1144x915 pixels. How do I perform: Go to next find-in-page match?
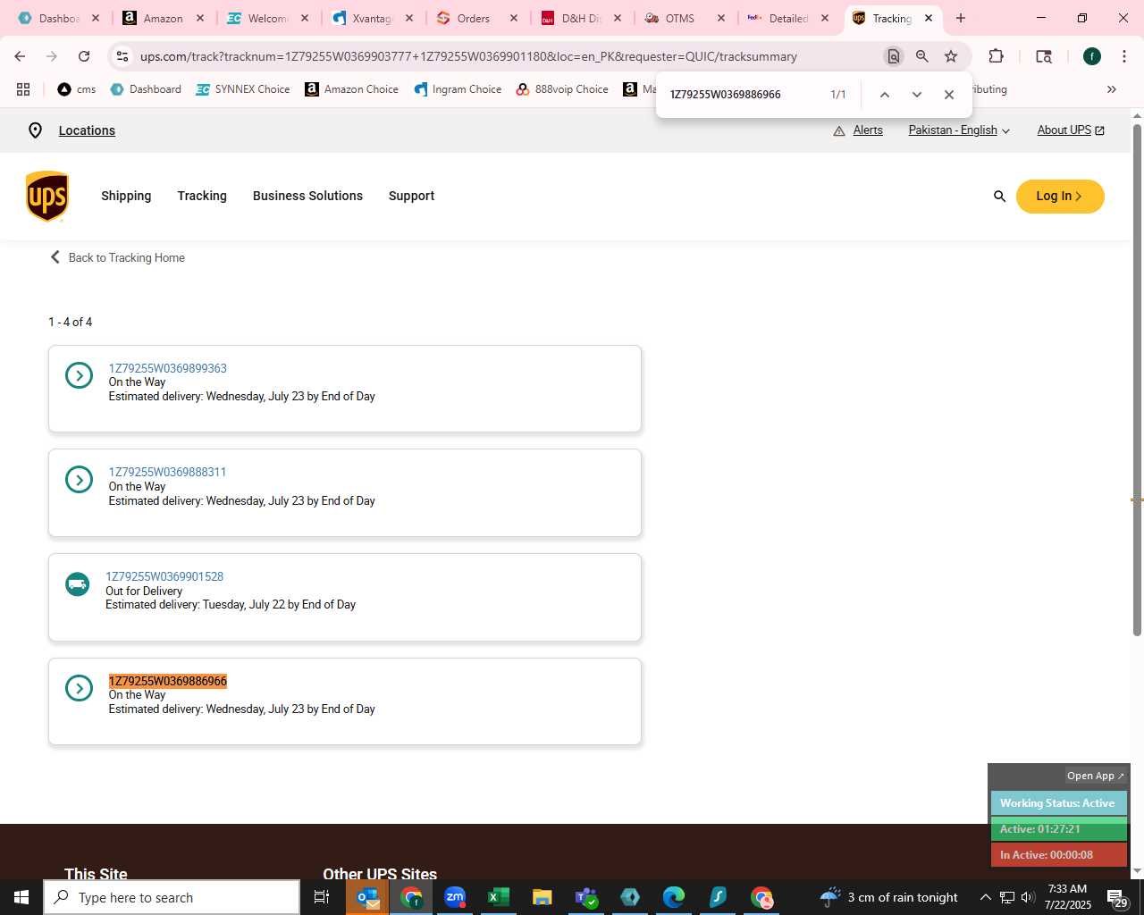pyautogui.click(x=916, y=95)
